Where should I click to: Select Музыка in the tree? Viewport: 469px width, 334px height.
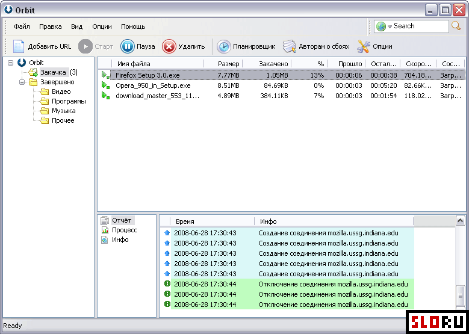(x=63, y=111)
